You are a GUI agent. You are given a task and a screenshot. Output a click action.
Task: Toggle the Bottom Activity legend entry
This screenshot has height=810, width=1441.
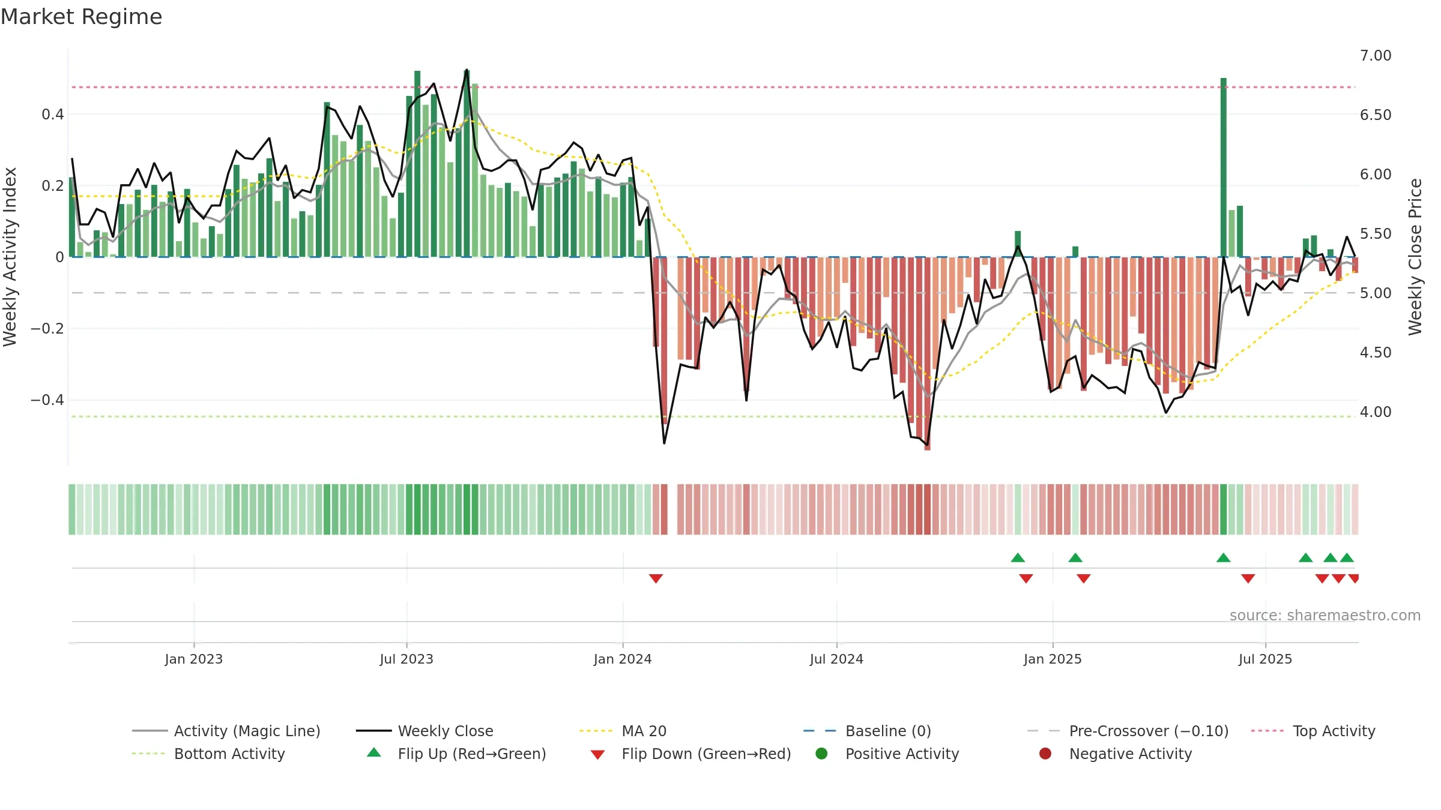tap(208, 754)
